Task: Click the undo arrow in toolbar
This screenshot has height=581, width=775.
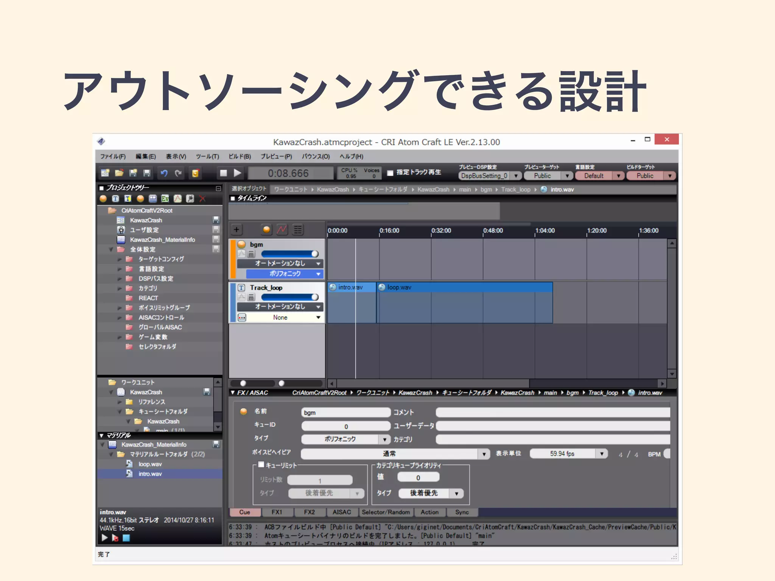Action: [x=164, y=173]
